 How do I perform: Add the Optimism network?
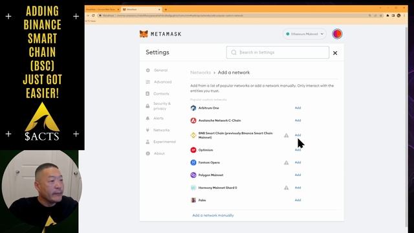(298, 150)
